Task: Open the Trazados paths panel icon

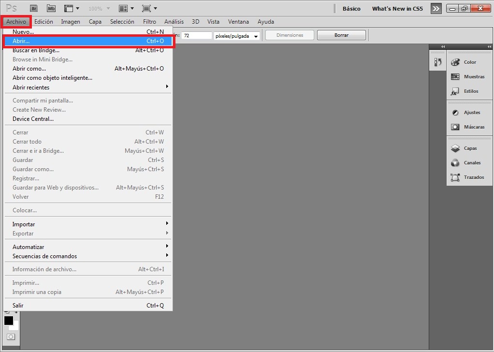Action: [455, 177]
